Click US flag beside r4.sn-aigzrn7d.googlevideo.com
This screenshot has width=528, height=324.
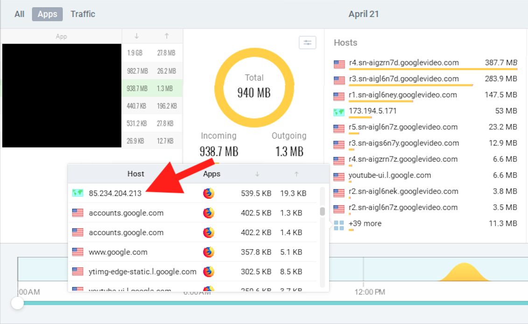(339, 63)
